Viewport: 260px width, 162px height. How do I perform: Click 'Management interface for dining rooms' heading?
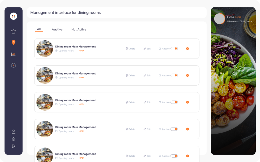[x=65, y=13]
